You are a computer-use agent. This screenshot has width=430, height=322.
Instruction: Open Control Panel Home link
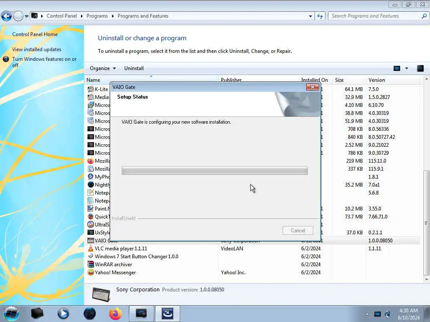click(35, 34)
